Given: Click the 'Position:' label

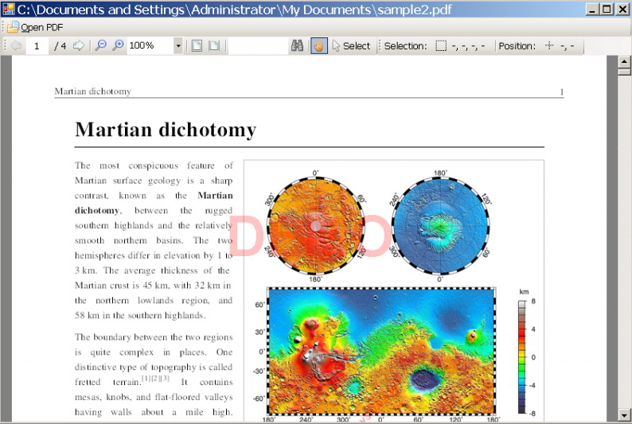Looking at the screenshot, I should coord(517,46).
